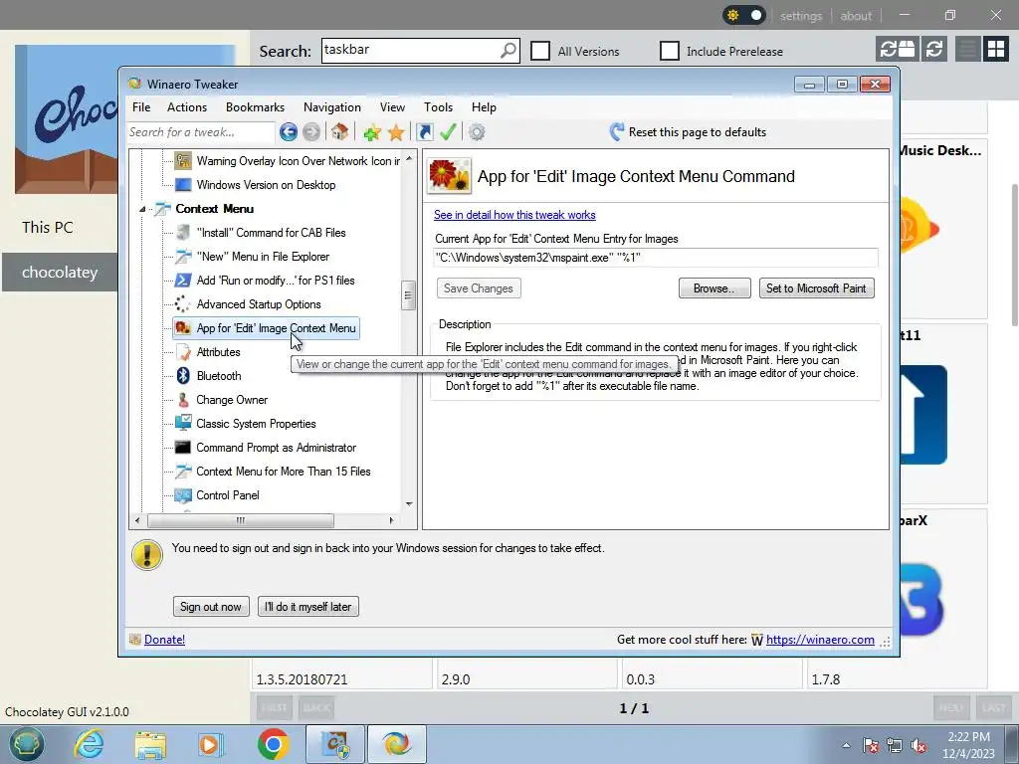The width and height of the screenshot is (1019, 764).
Task: Click the horizontal scrollbar right arrow in tree
Action: (391, 520)
